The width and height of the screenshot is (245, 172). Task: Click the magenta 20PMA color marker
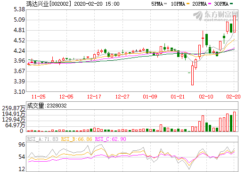point(210,4)
